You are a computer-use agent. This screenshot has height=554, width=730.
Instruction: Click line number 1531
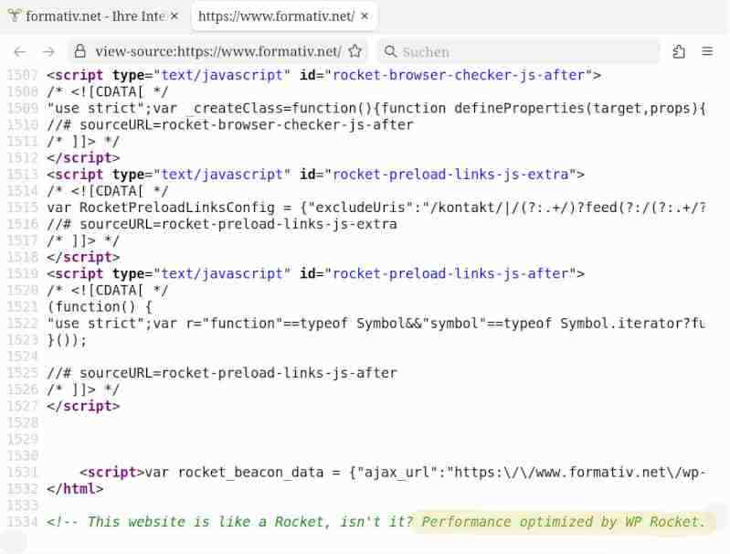[22, 472]
